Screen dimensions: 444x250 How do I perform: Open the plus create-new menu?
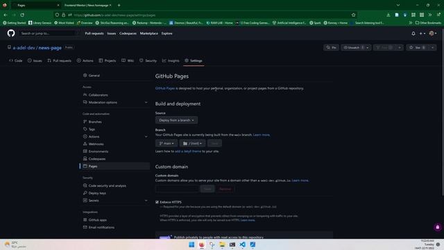pos(422,33)
